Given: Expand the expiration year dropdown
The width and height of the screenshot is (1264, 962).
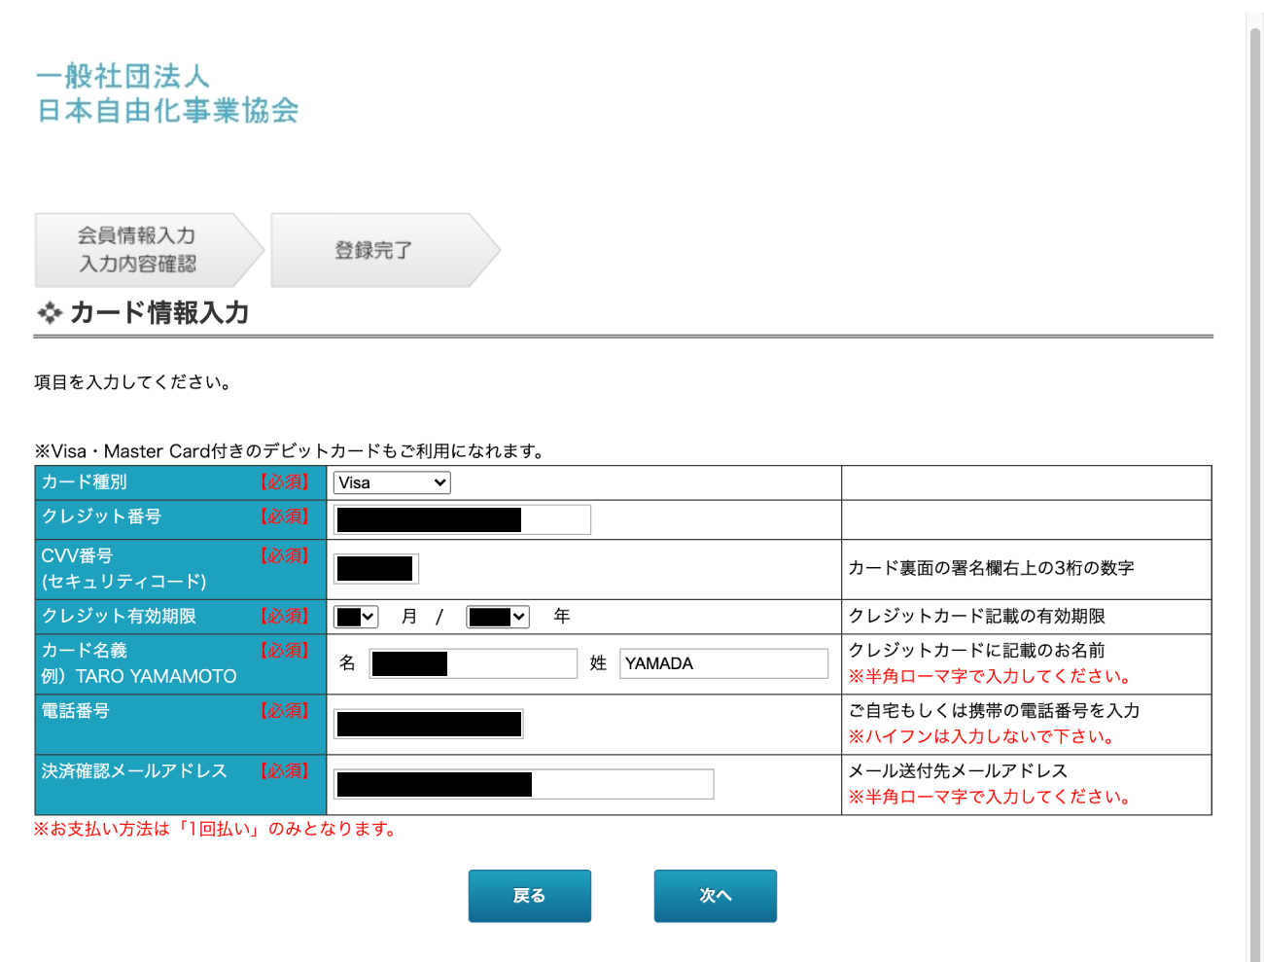Looking at the screenshot, I should [x=498, y=617].
